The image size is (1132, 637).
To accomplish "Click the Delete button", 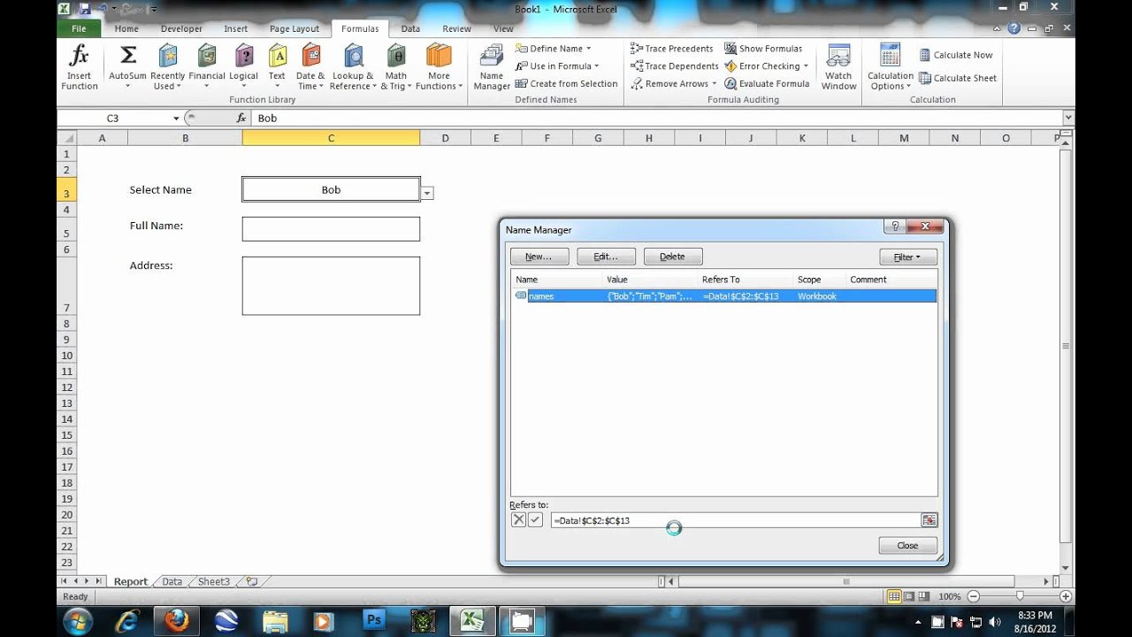I will (x=673, y=257).
